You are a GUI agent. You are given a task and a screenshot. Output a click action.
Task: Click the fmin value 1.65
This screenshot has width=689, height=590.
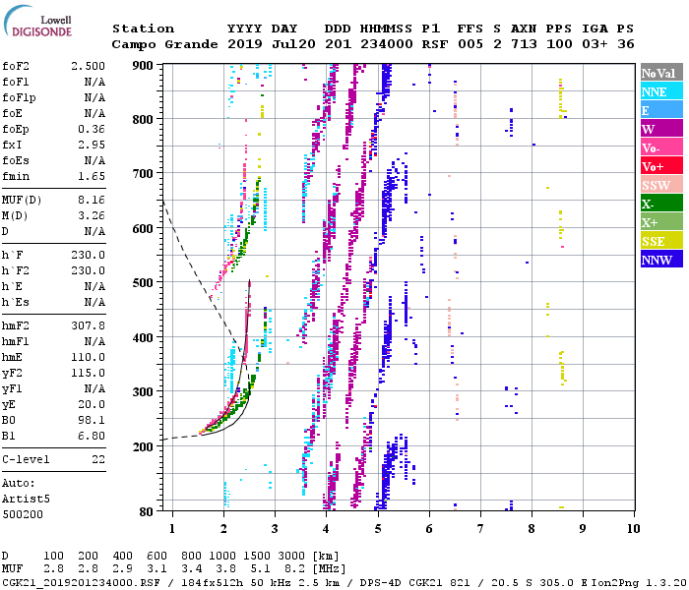tap(92, 176)
